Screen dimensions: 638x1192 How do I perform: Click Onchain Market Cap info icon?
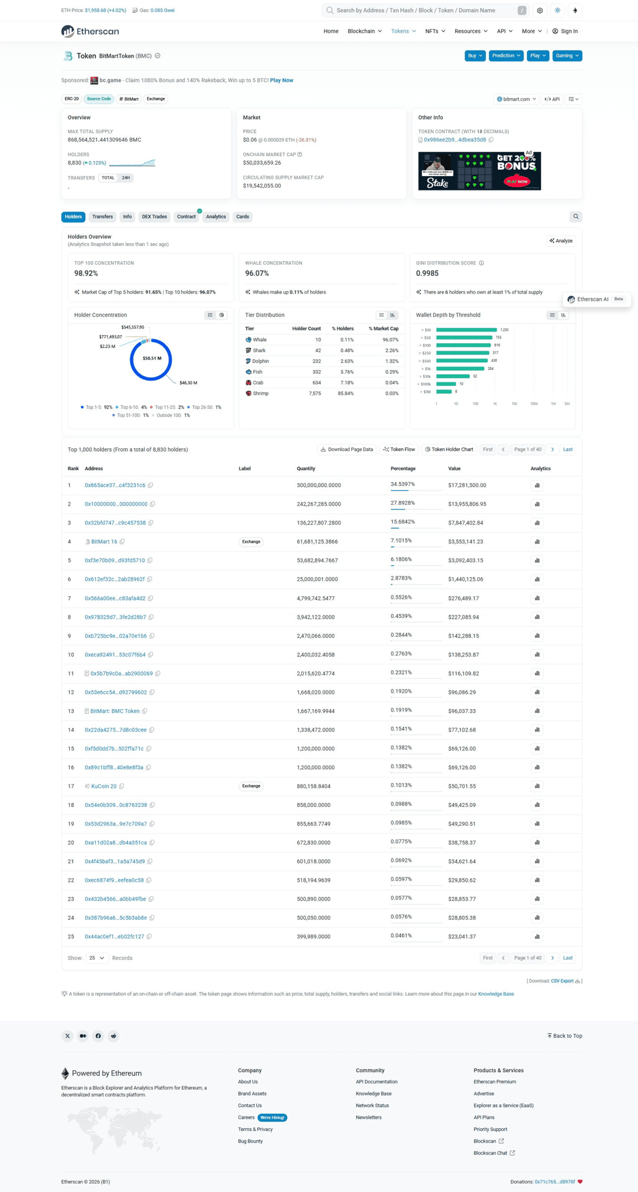click(300, 154)
